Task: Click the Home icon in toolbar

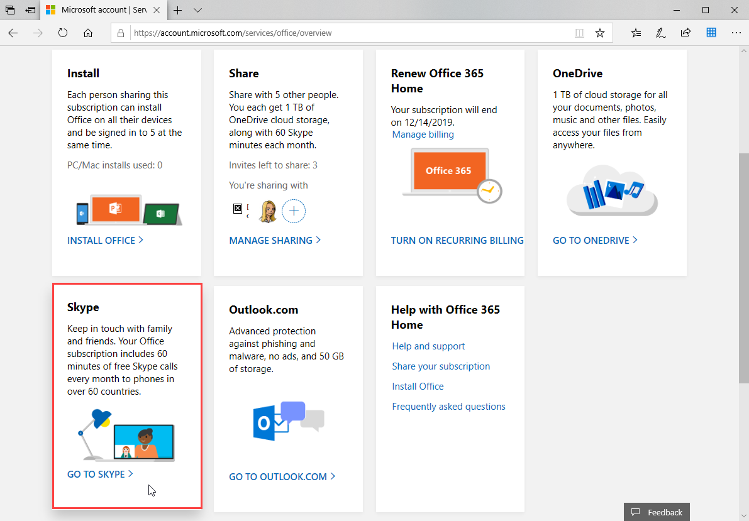Action: (88, 33)
